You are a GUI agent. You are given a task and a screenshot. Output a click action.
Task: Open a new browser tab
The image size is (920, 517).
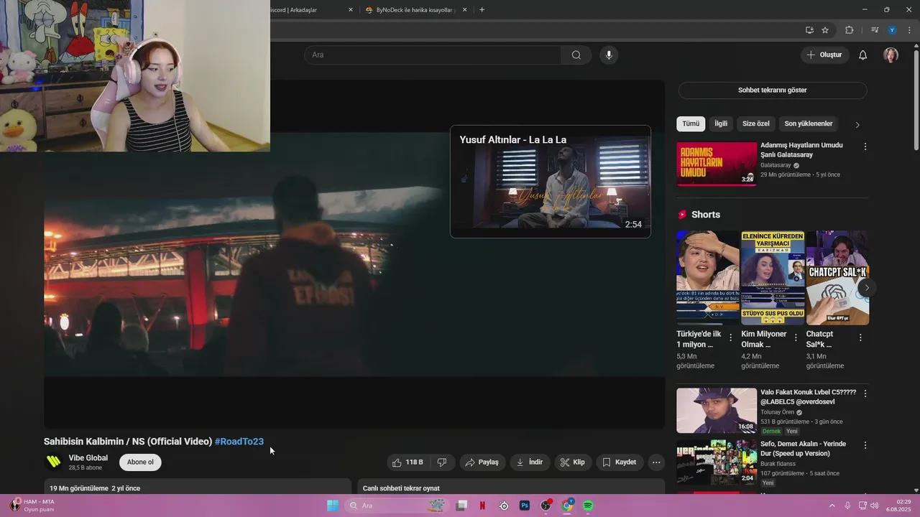pos(482,10)
